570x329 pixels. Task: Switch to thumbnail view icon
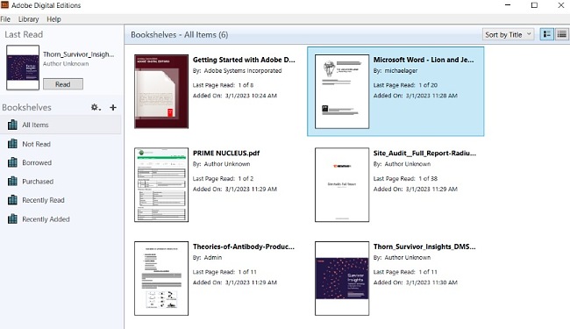coord(546,34)
